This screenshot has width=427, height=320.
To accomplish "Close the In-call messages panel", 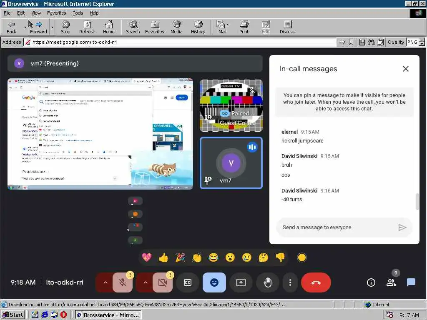I will pyautogui.click(x=405, y=69).
